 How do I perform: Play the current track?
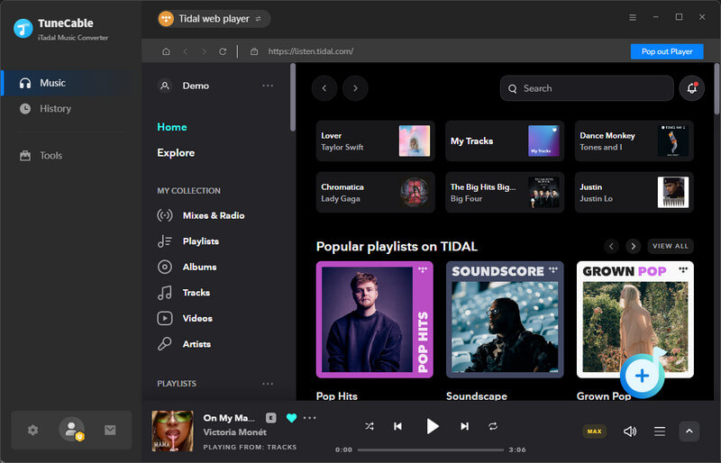pos(432,427)
